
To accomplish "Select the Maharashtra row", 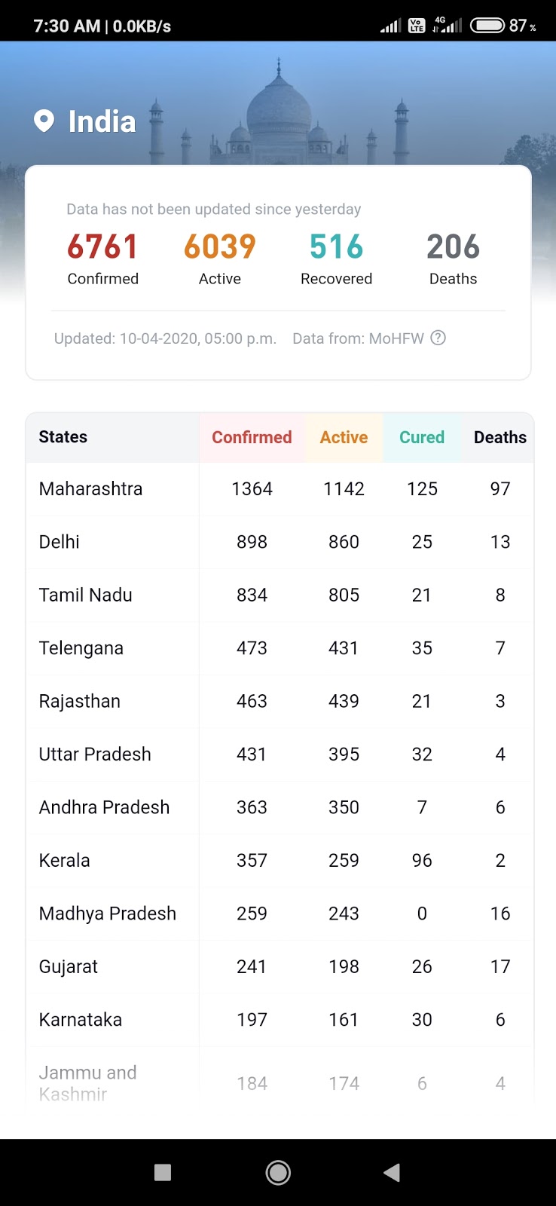I will tap(280, 489).
